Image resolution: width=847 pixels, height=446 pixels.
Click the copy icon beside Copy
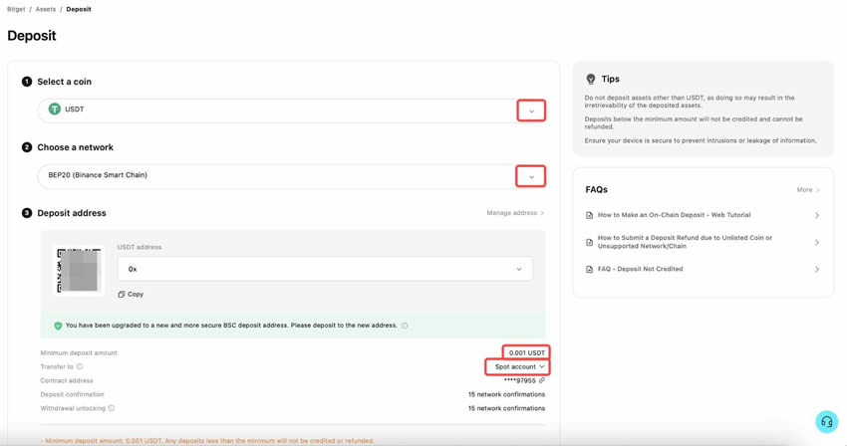(x=122, y=295)
